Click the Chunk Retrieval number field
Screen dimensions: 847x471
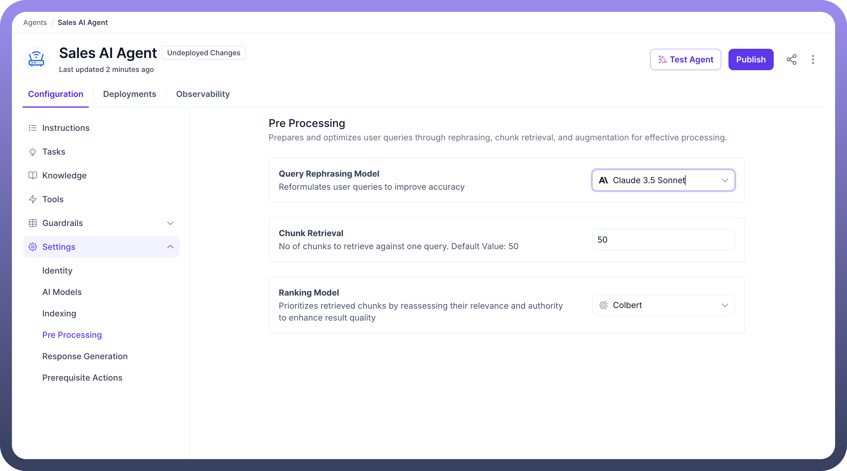[x=663, y=240]
